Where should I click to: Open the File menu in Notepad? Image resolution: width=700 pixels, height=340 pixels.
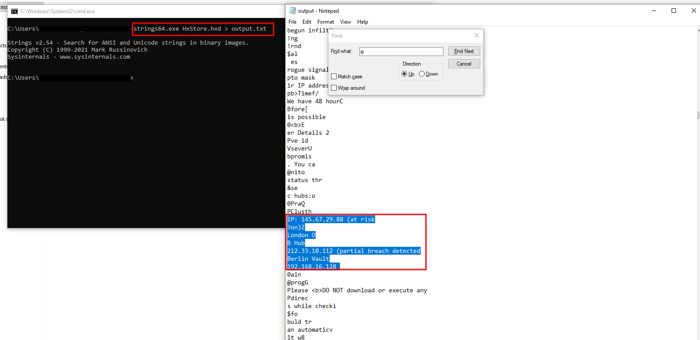coord(292,22)
